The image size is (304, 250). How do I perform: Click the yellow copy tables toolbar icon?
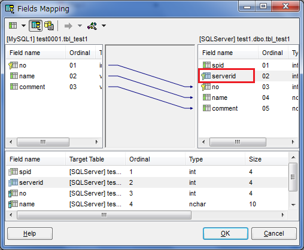click(x=49, y=26)
